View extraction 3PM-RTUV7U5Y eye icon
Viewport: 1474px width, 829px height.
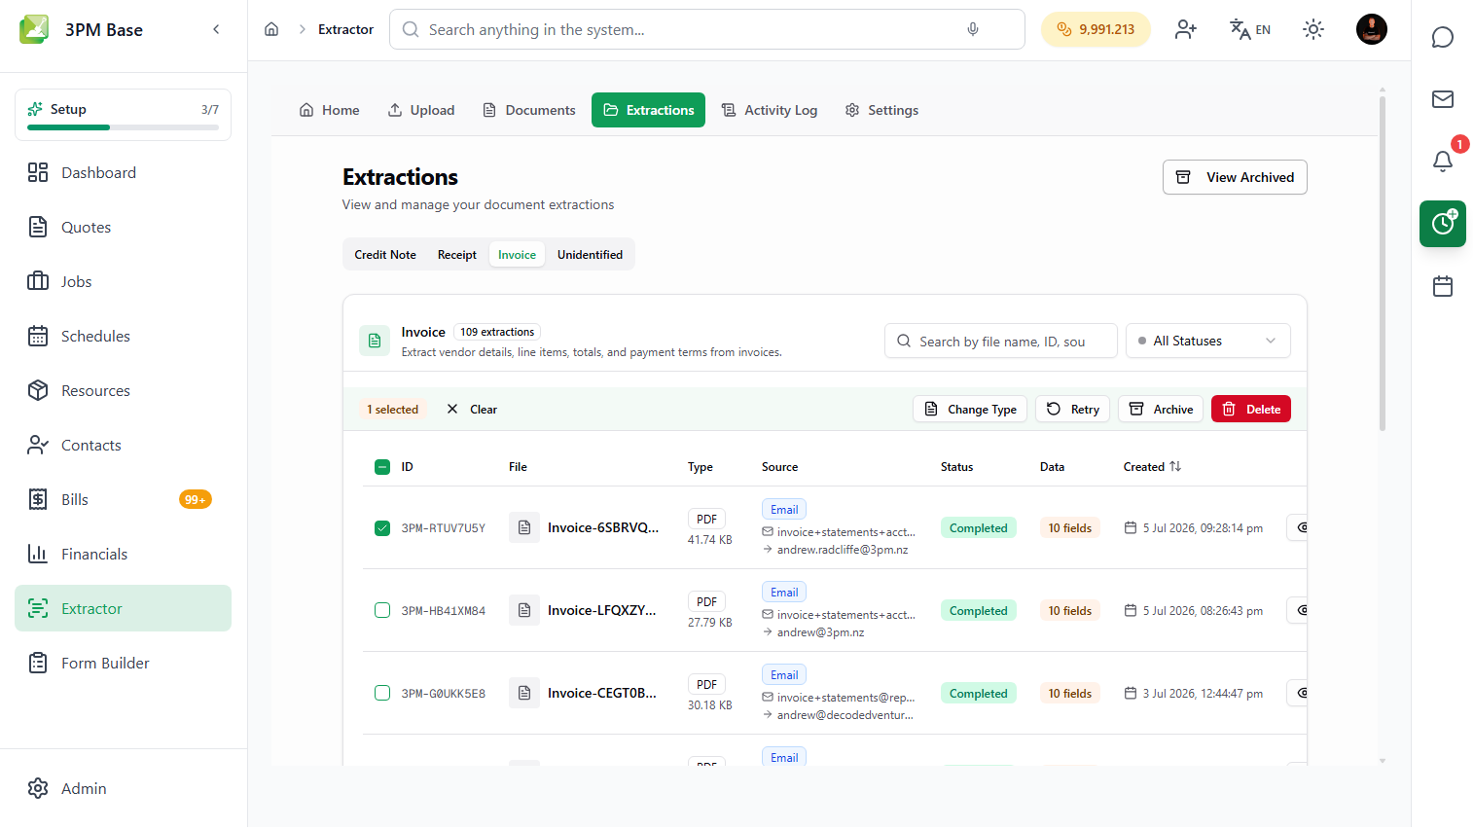[x=1298, y=527]
